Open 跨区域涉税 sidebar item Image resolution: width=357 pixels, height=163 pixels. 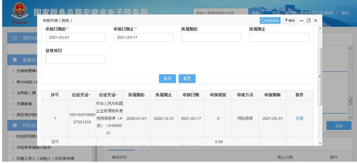(27, 115)
